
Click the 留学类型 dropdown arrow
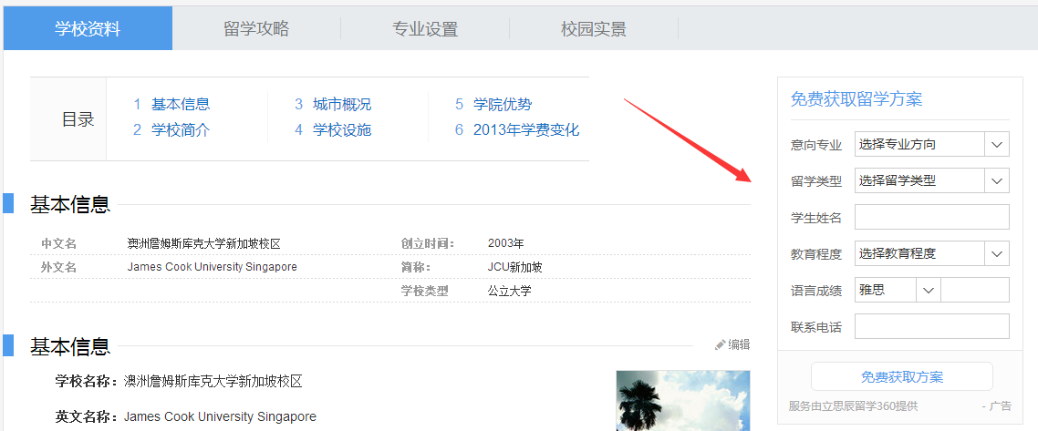coord(997,180)
